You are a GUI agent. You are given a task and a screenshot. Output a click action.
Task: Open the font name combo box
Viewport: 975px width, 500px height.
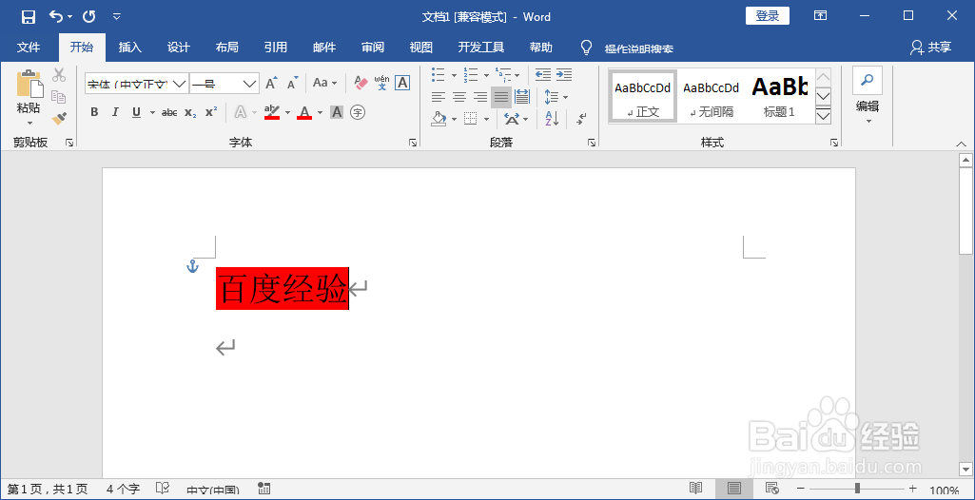coord(137,84)
